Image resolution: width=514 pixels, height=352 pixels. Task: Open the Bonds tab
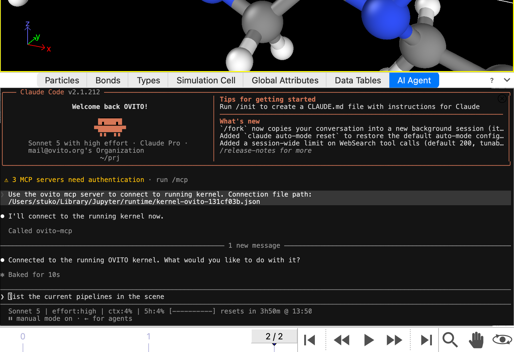pos(108,80)
